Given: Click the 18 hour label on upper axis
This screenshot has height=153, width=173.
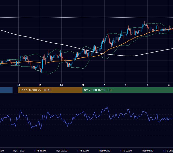Looking at the screenshot, I should [x=40, y=85].
